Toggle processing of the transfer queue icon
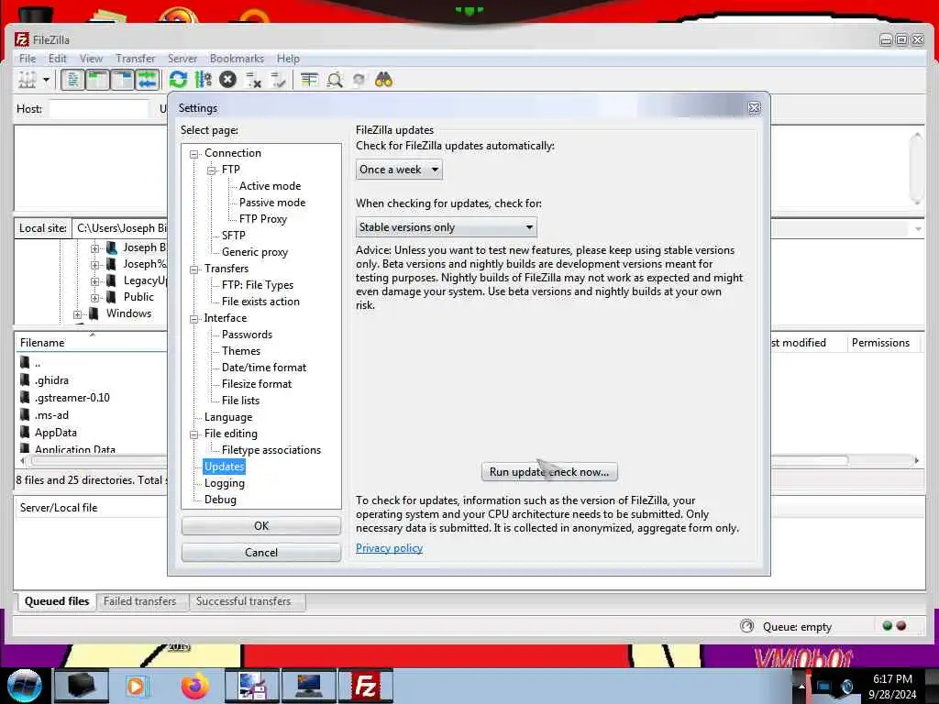 (203, 80)
